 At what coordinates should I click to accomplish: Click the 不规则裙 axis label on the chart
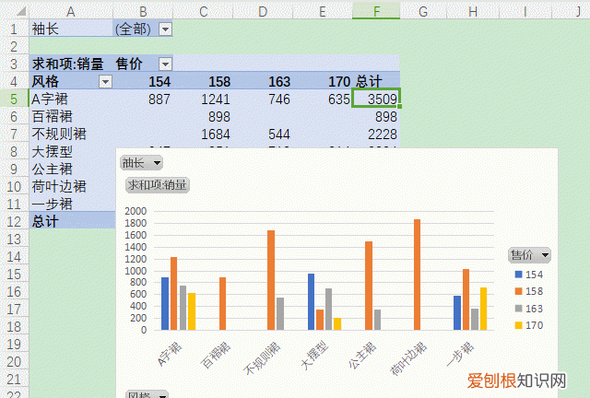tap(261, 359)
